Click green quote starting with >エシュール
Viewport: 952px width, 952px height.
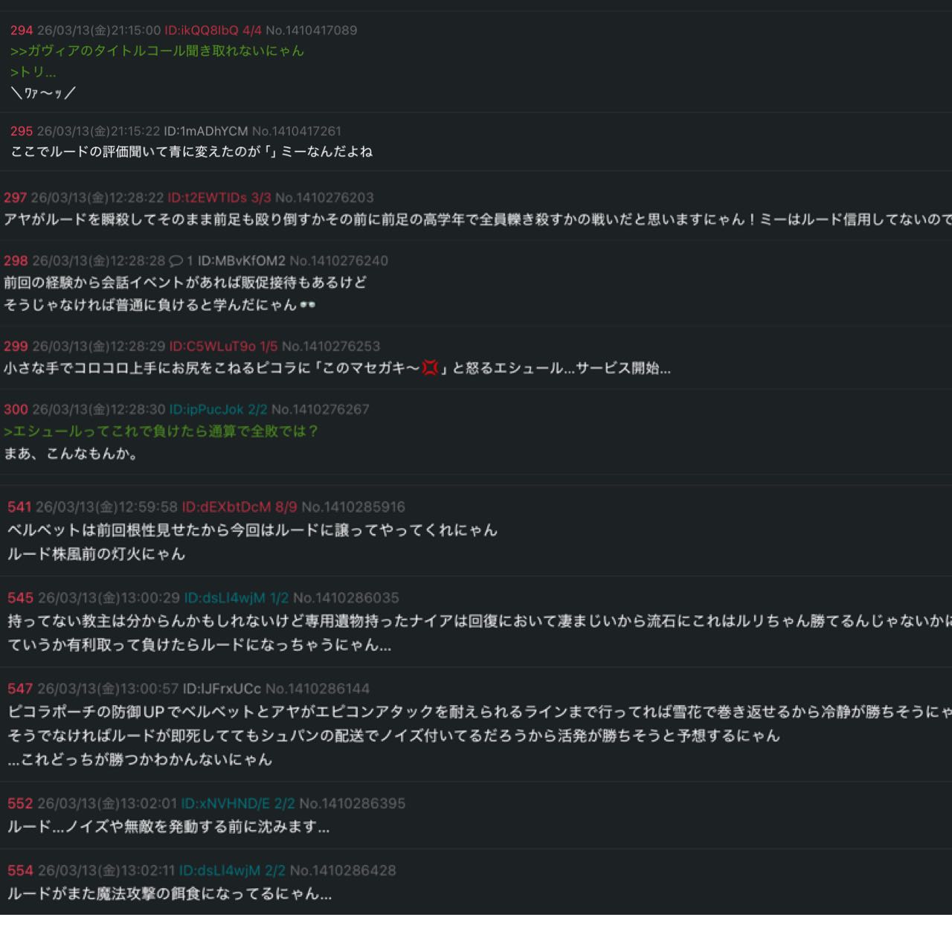coord(161,431)
